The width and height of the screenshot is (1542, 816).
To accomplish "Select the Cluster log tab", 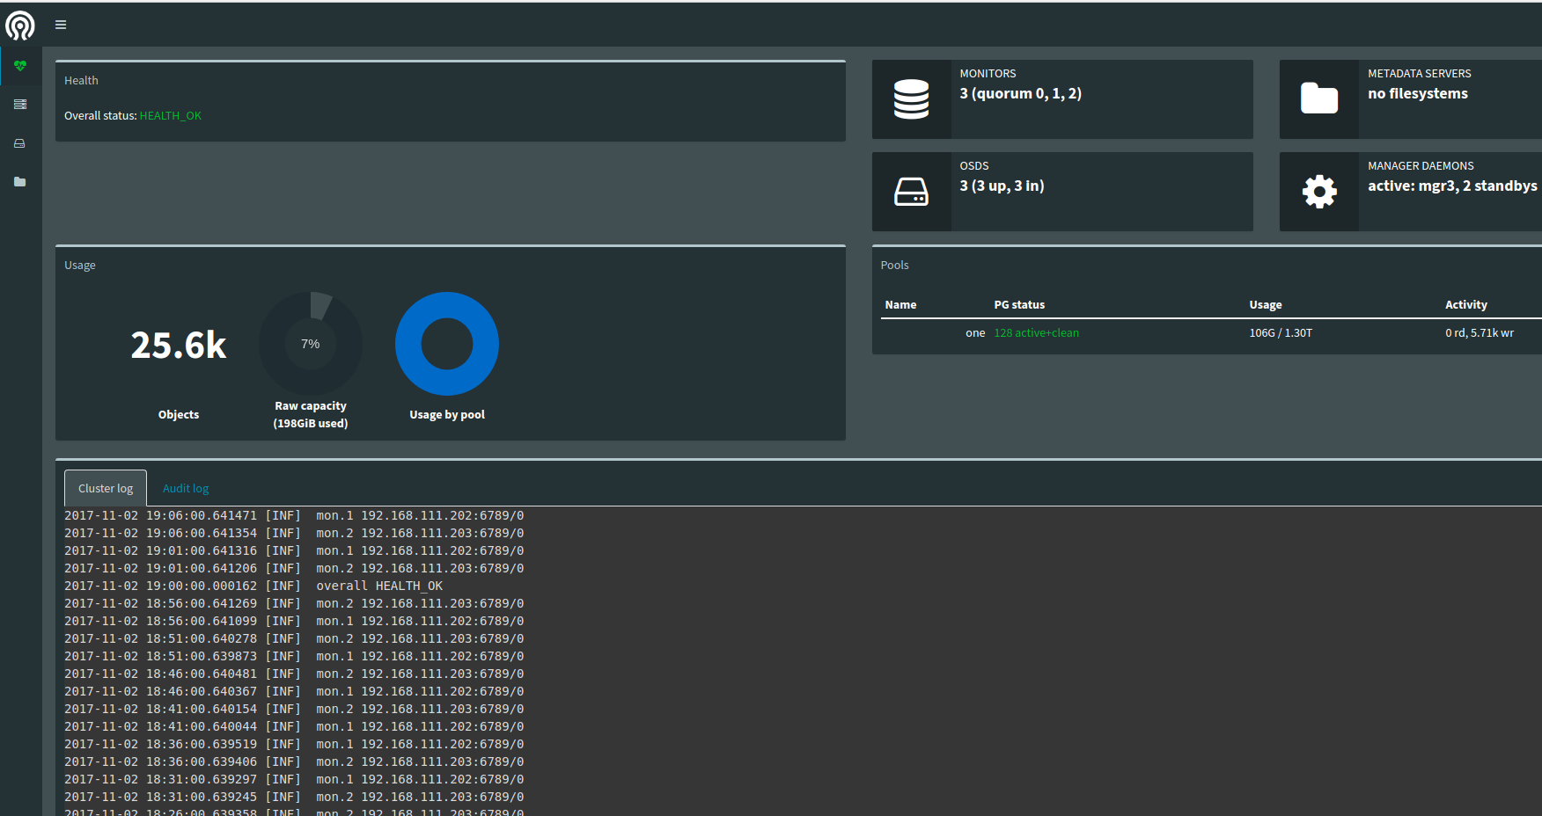I will tap(106, 488).
